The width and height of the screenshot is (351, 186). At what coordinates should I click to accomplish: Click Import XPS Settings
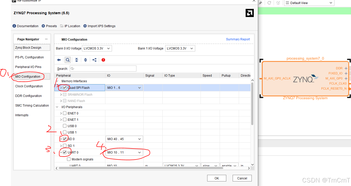tap(99, 26)
